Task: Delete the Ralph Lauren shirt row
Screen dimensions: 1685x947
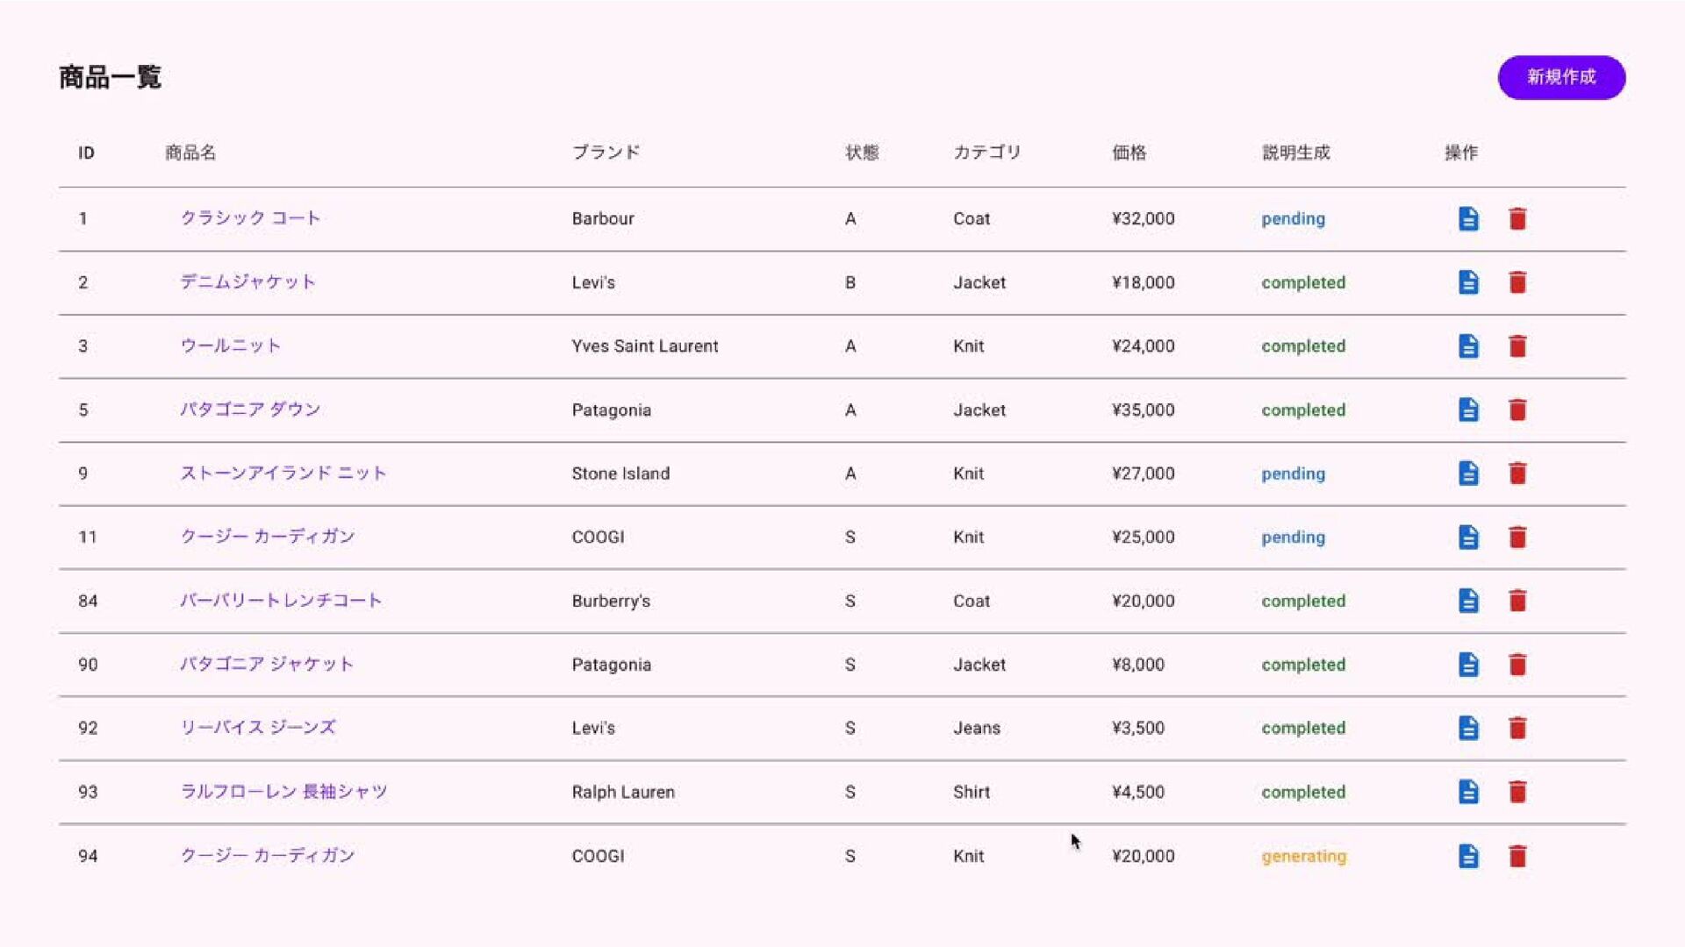Action: (1517, 792)
